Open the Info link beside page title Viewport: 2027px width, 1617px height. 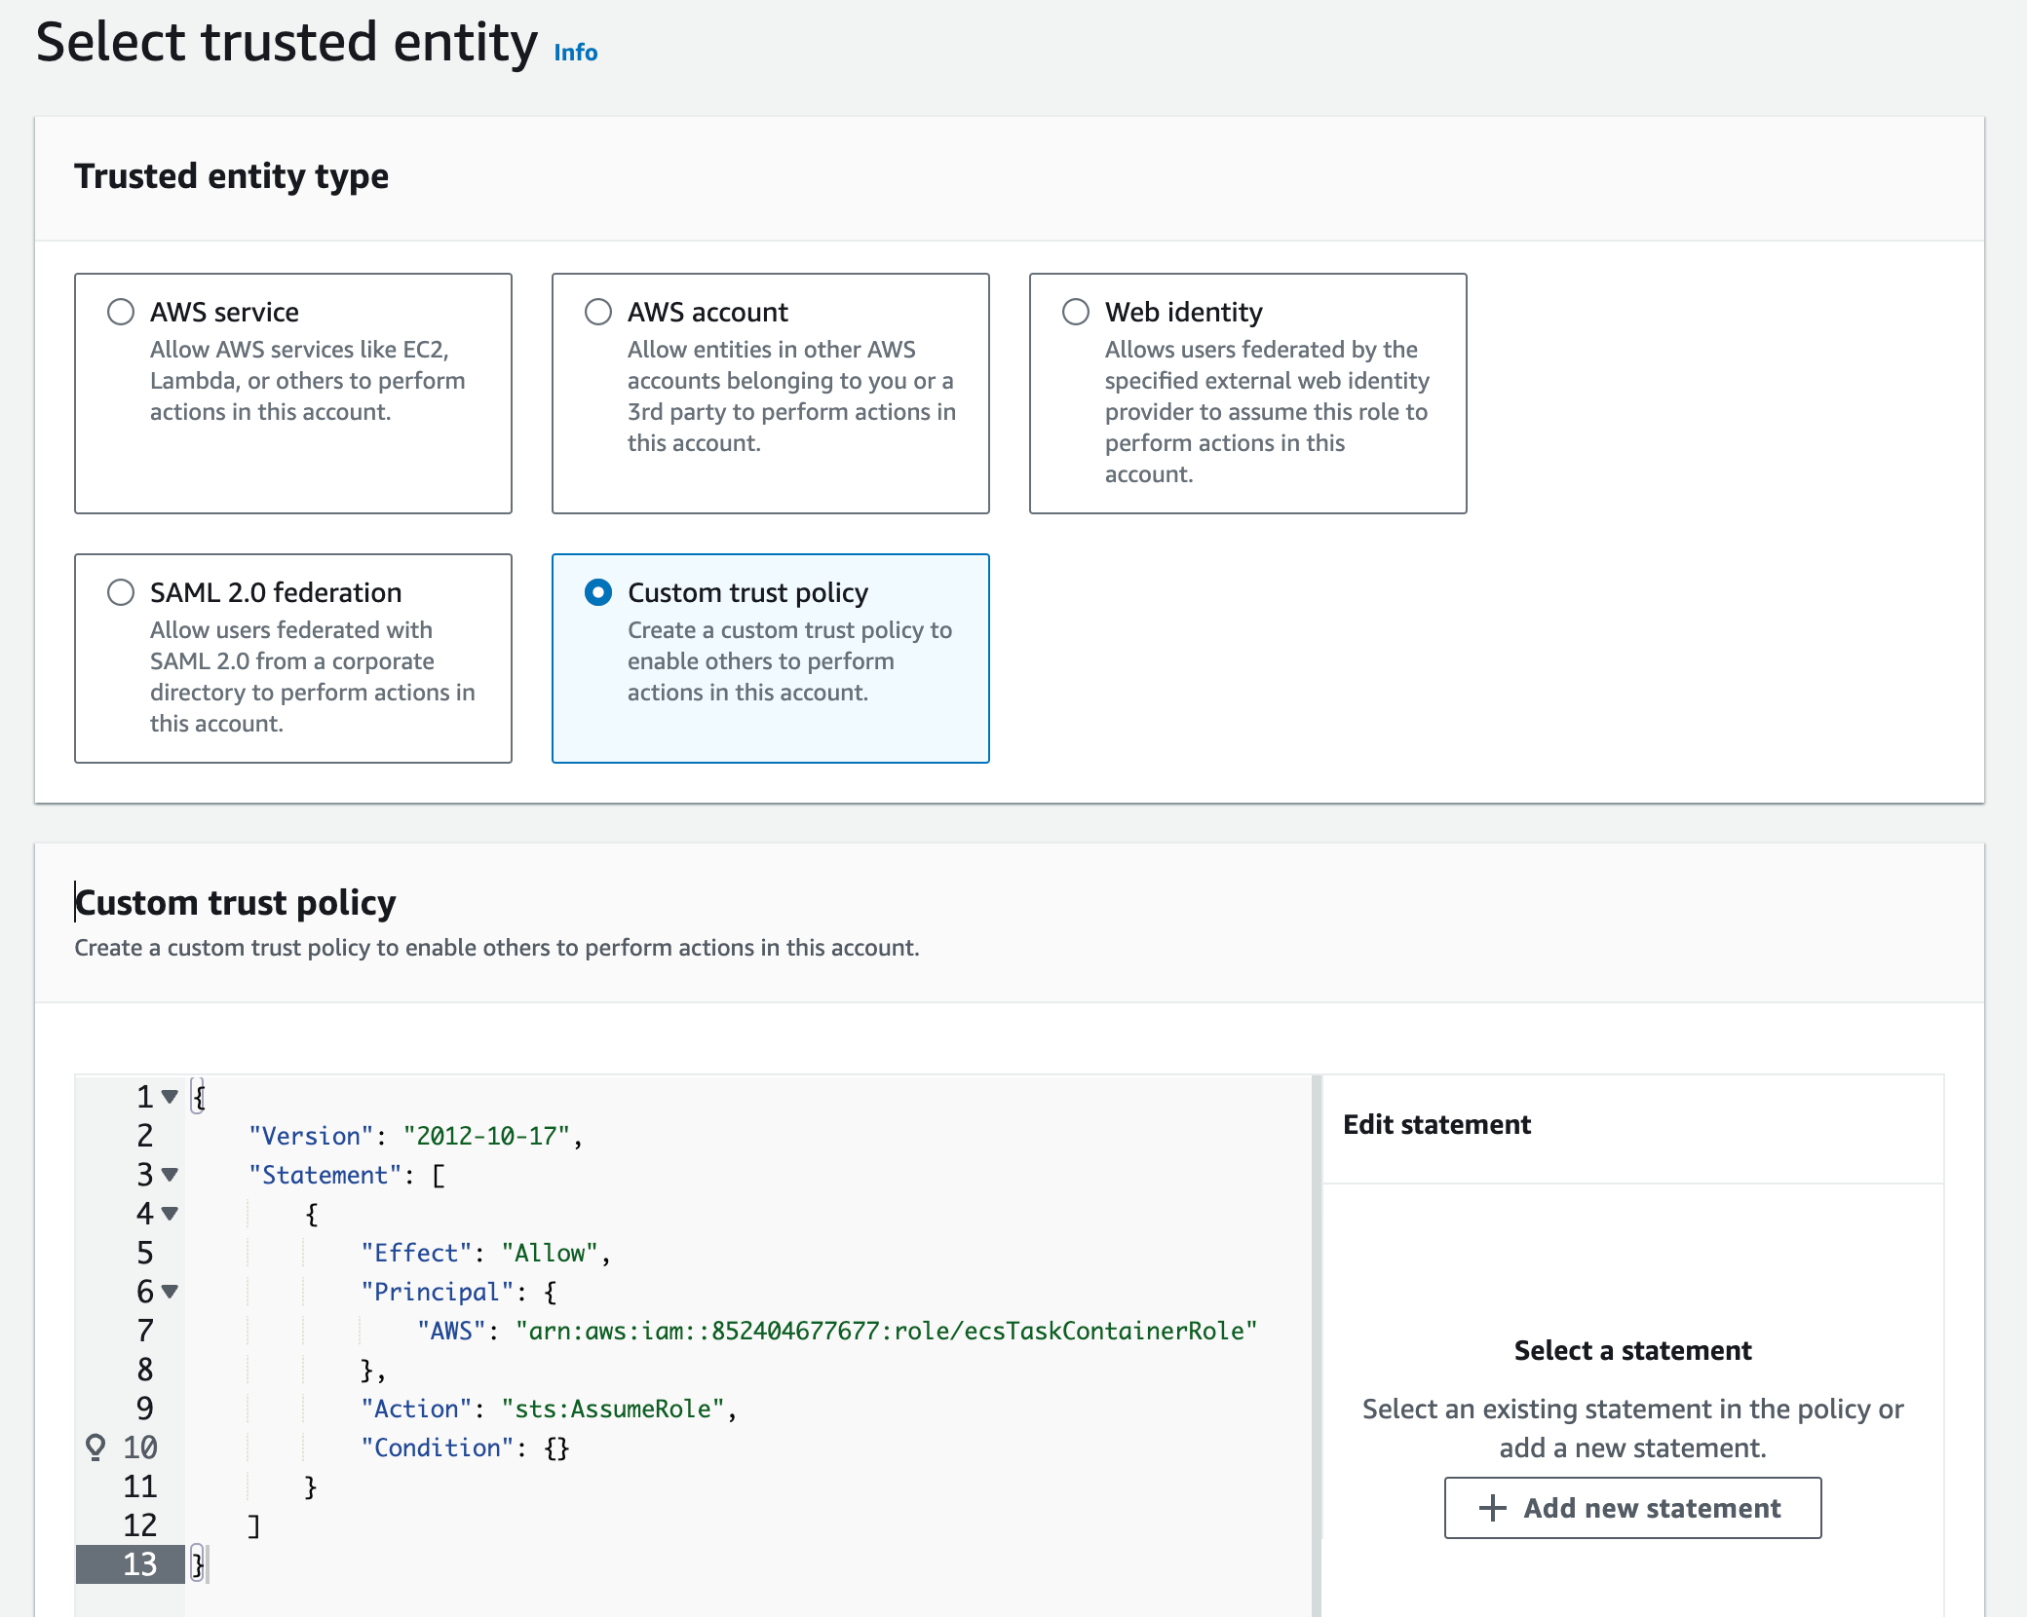pyautogui.click(x=575, y=53)
